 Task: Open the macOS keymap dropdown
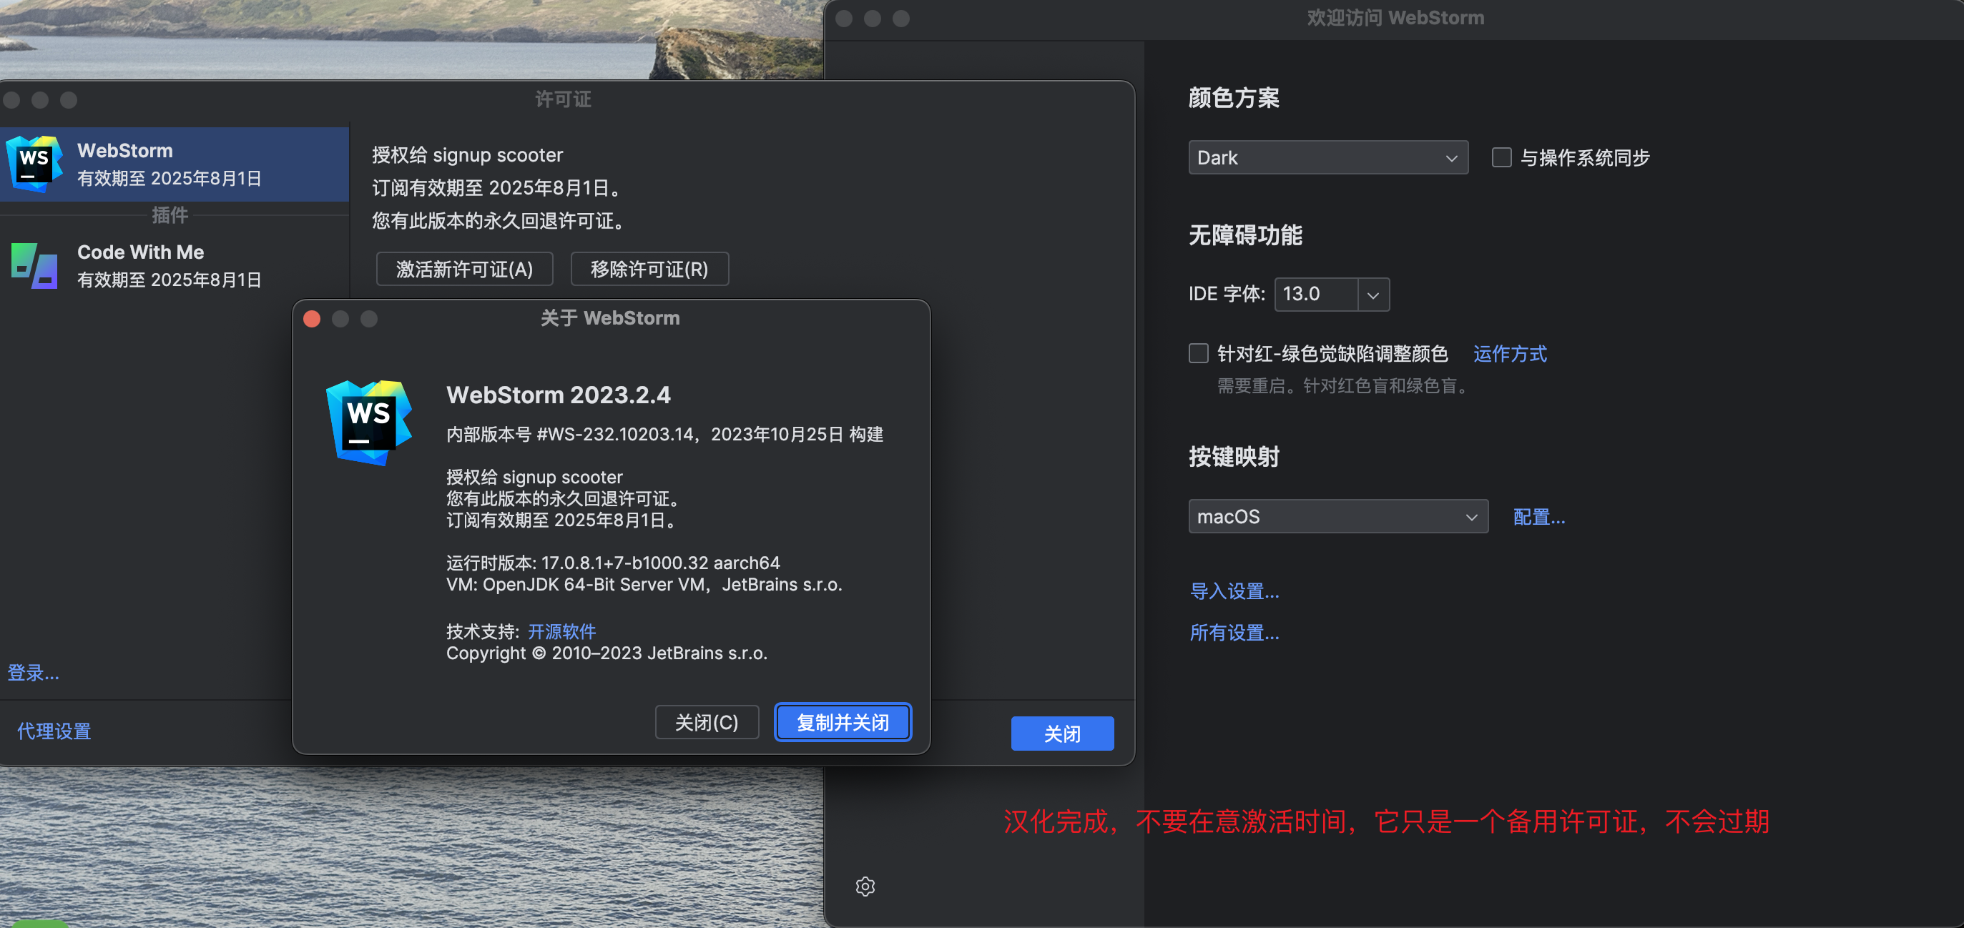click(1338, 517)
